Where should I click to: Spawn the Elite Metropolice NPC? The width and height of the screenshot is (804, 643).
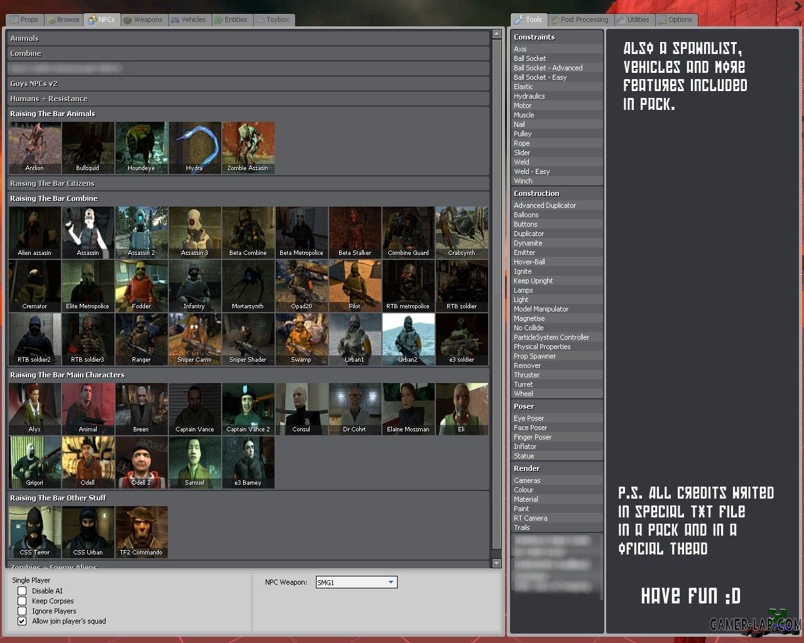click(x=88, y=286)
